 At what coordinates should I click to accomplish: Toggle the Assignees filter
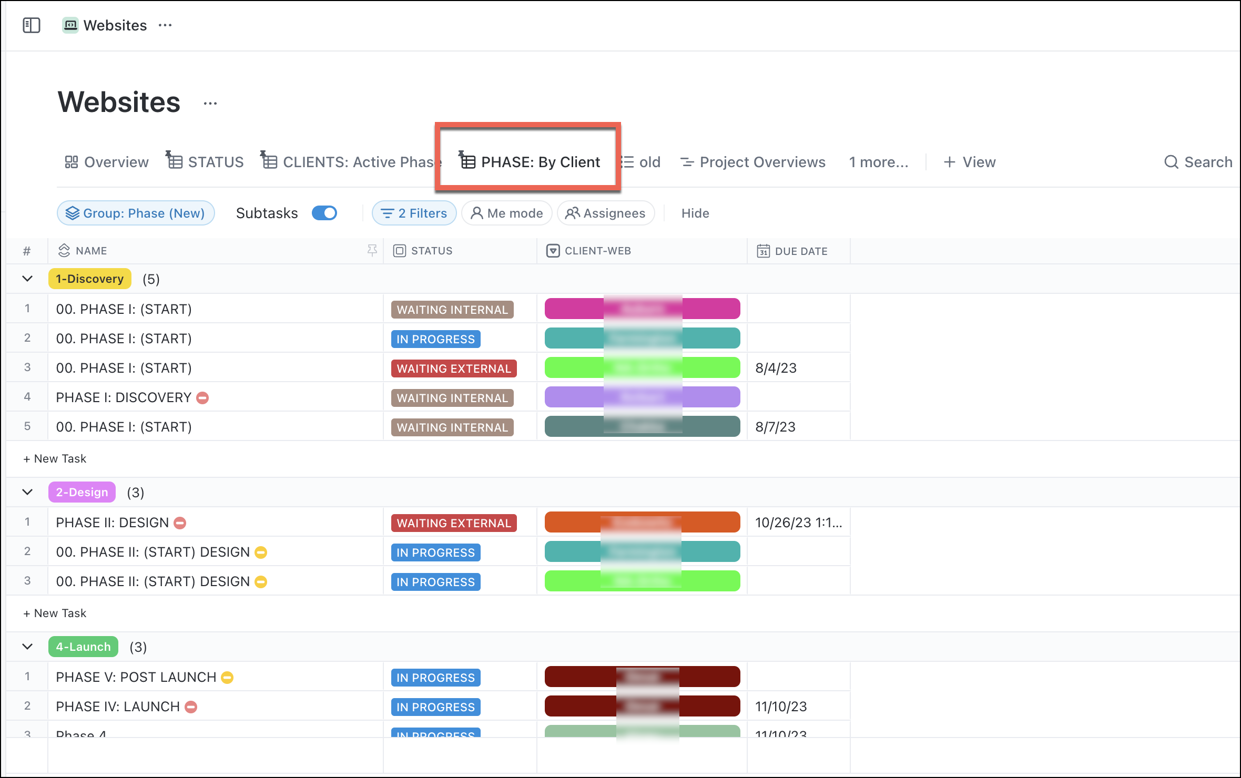point(606,213)
